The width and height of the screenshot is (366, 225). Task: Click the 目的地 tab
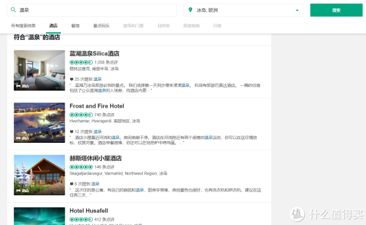[x=163, y=26]
